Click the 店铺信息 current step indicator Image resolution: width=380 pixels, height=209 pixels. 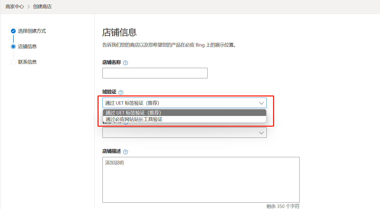click(13, 47)
